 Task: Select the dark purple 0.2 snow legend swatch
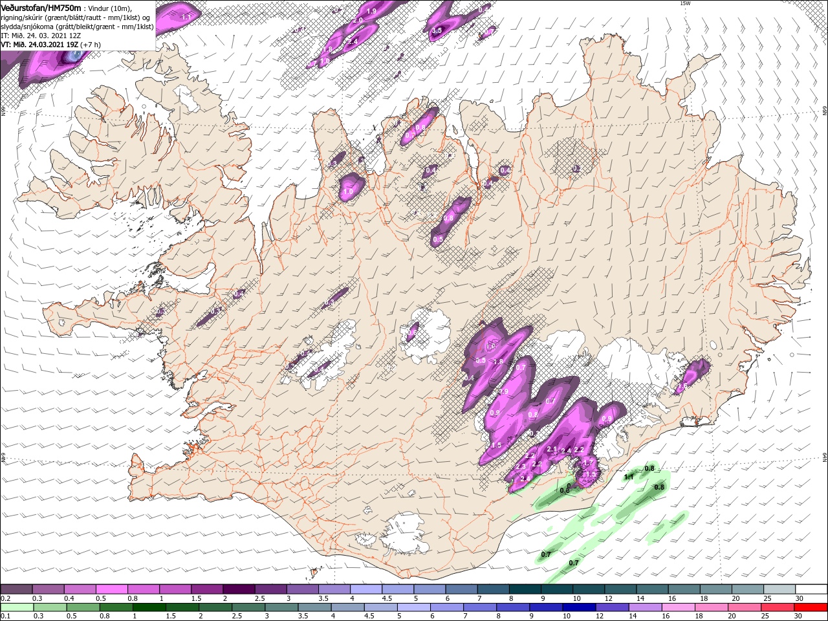[x=16, y=589]
